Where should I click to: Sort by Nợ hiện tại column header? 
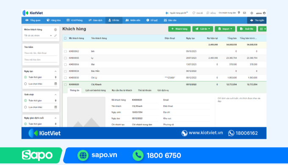[x=212, y=38]
